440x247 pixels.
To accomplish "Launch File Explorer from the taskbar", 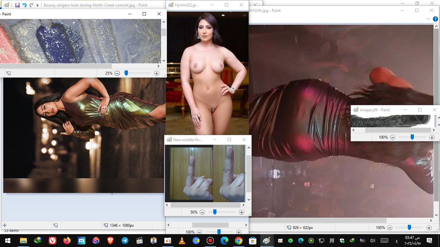I will tap(23, 241).
